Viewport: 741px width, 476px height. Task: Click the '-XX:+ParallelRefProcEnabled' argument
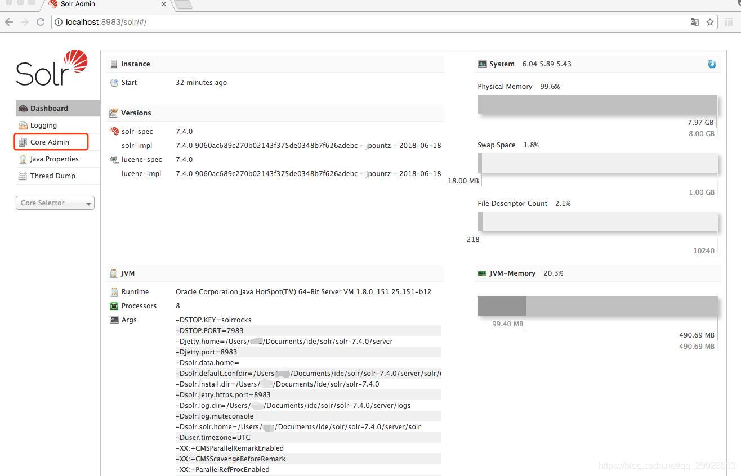pyautogui.click(x=222, y=469)
